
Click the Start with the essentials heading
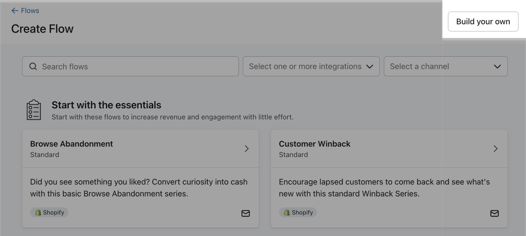[x=106, y=105]
